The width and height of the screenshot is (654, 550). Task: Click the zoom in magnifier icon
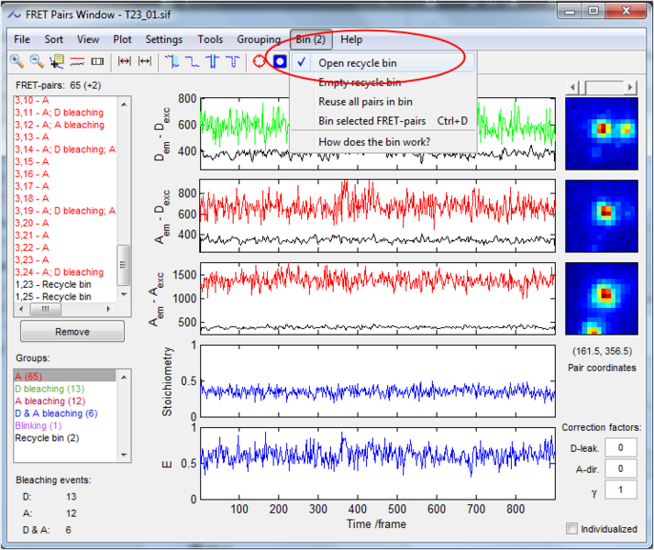[17, 61]
